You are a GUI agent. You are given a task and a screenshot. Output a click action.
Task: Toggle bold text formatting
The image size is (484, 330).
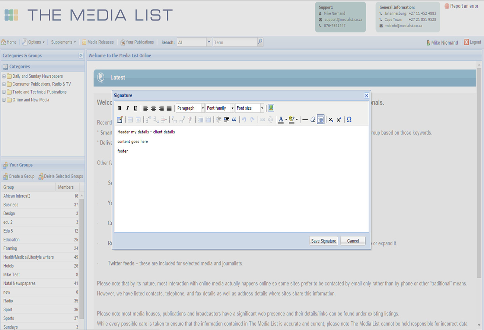tap(120, 108)
